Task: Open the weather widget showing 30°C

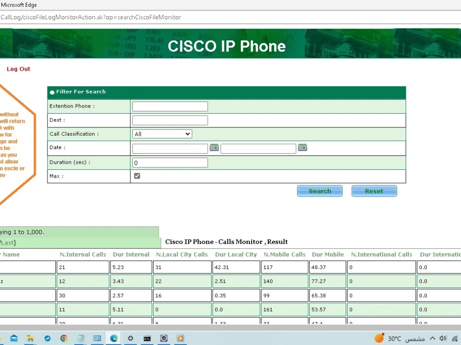Action: coord(400,338)
